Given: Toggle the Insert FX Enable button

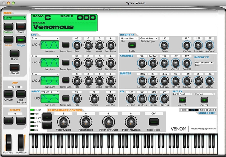Looking at the screenshot, I should tap(132, 45).
